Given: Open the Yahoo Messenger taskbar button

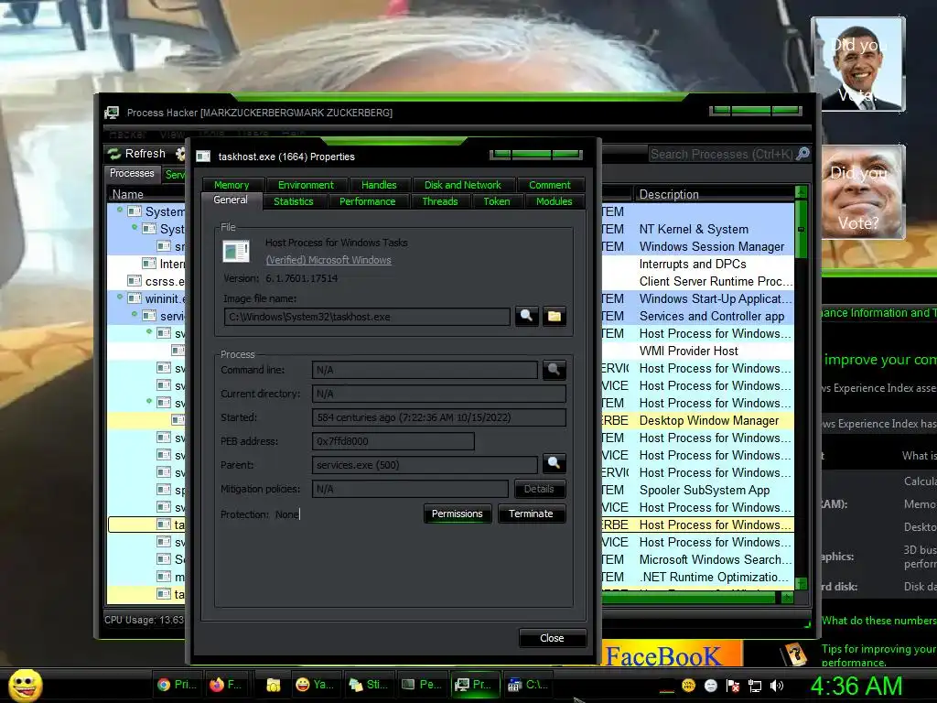Looking at the screenshot, I should (316, 685).
